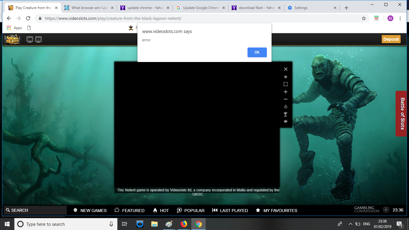
Task: Click the Gambling Commission logo
Action: coord(367,209)
